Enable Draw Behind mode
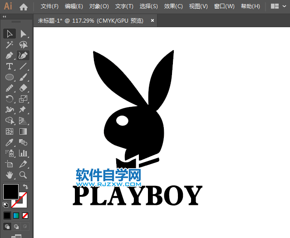290x238 pixels. [x=16, y=227]
